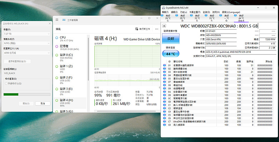Click the 取消 cancel button in format dialog
This screenshot has width=279, height=142.
[x=43, y=103]
